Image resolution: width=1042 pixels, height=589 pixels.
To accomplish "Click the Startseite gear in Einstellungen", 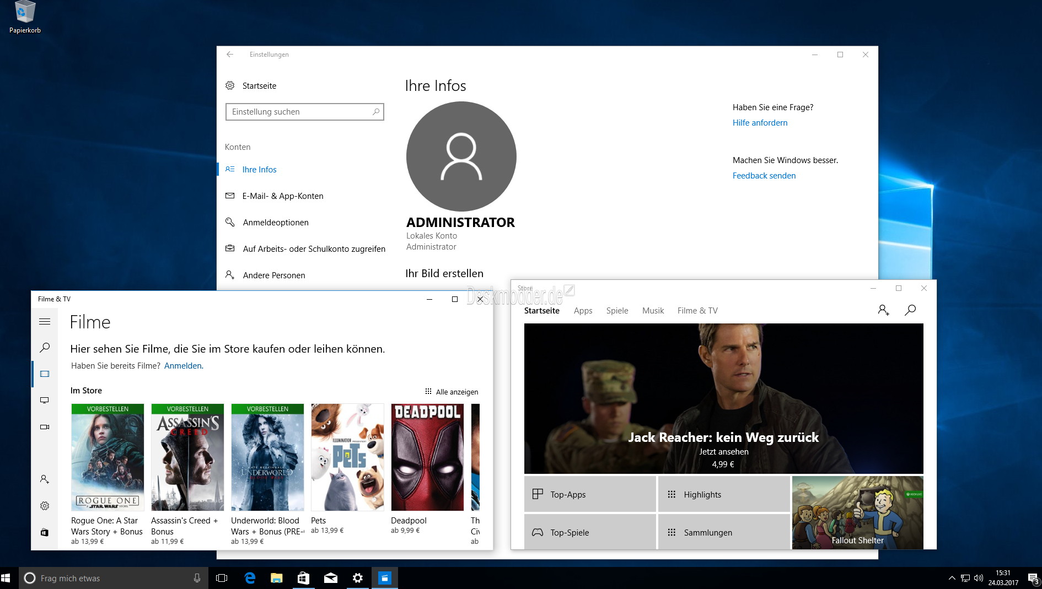I will tap(230, 85).
